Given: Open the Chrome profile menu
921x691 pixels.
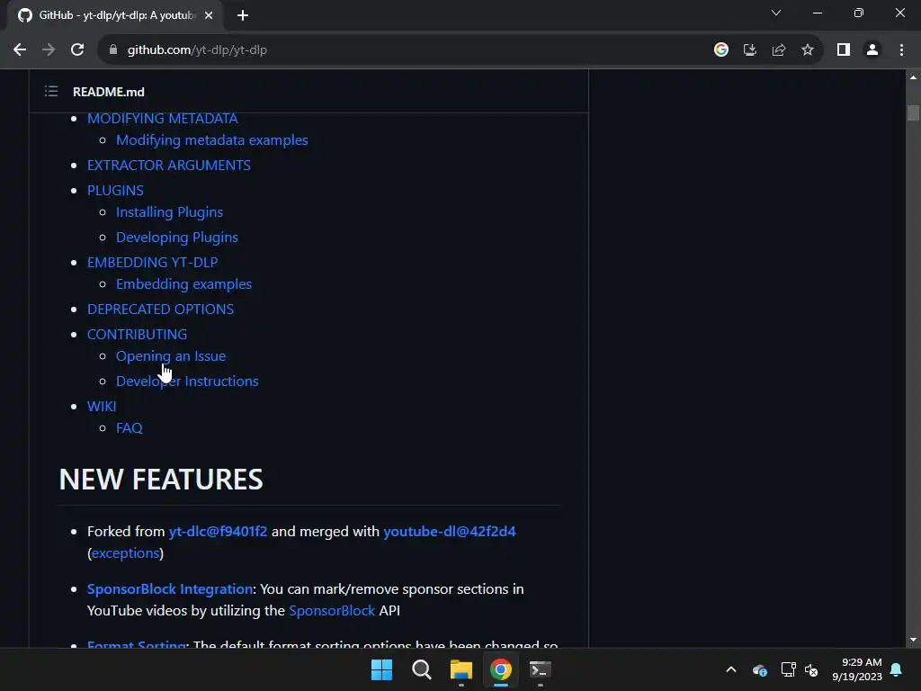Looking at the screenshot, I should coord(872,50).
